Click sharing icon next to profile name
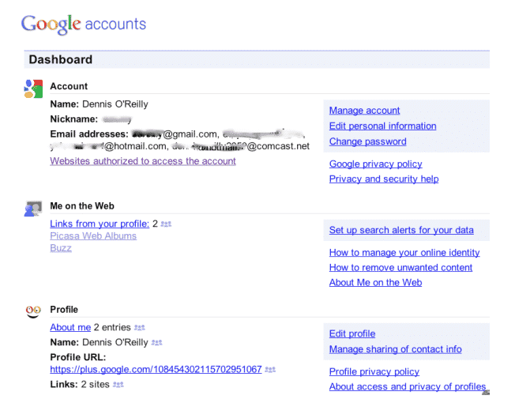The width and height of the screenshot is (515, 418). coord(156,342)
